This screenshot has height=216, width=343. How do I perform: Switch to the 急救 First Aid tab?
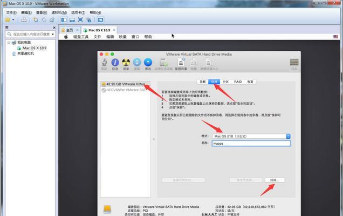(x=203, y=82)
